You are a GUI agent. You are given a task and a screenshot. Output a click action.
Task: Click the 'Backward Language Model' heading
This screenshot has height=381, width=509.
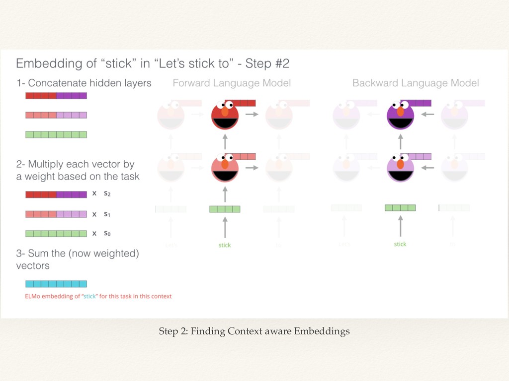416,83
